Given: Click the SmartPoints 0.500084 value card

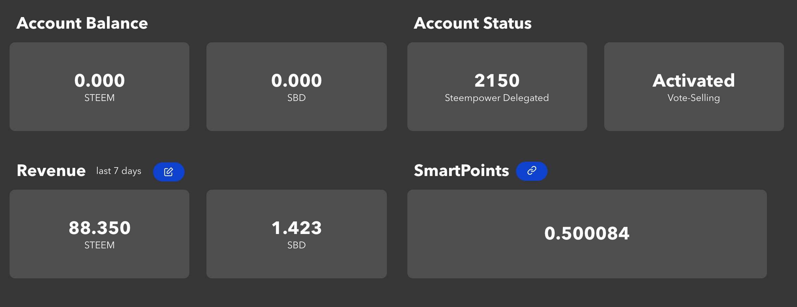Looking at the screenshot, I should click(587, 234).
